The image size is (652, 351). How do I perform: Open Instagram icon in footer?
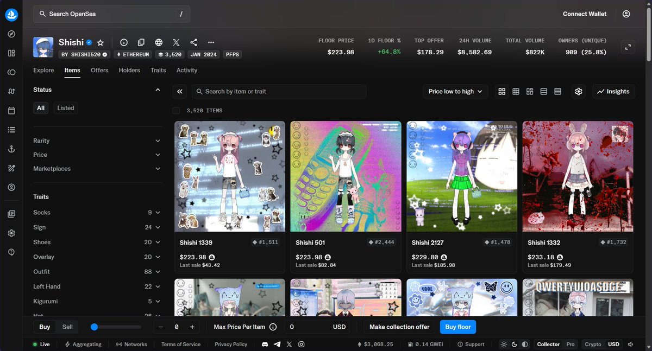click(302, 344)
